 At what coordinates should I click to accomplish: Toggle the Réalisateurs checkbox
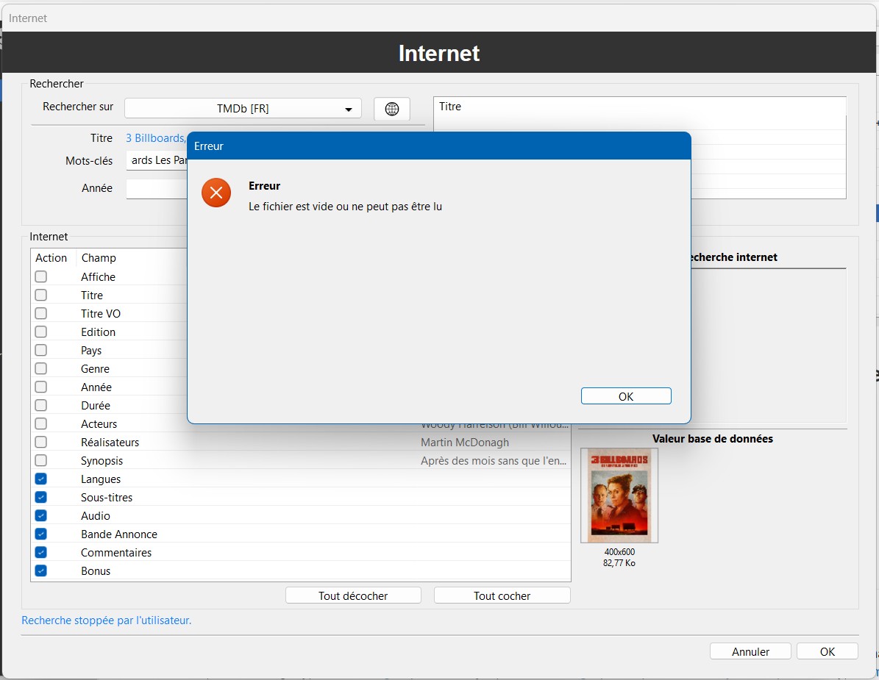pos(41,442)
